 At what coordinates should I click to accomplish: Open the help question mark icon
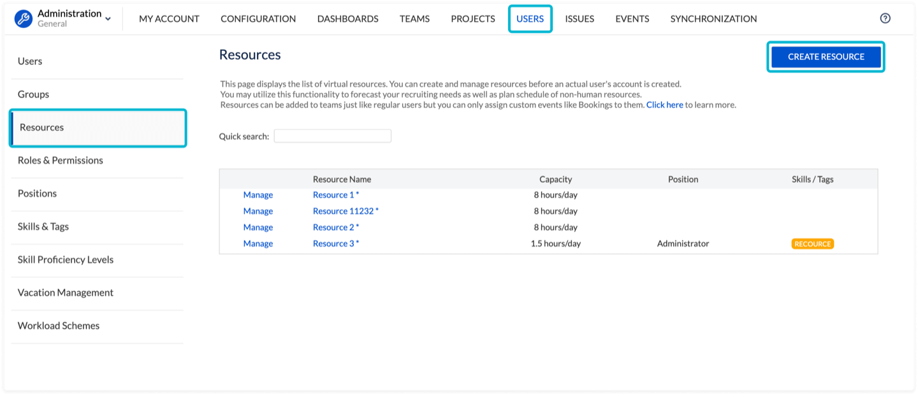[885, 18]
